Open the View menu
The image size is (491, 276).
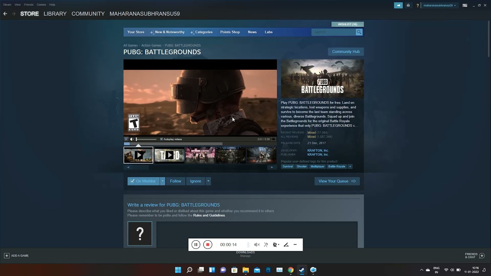tap(18, 5)
